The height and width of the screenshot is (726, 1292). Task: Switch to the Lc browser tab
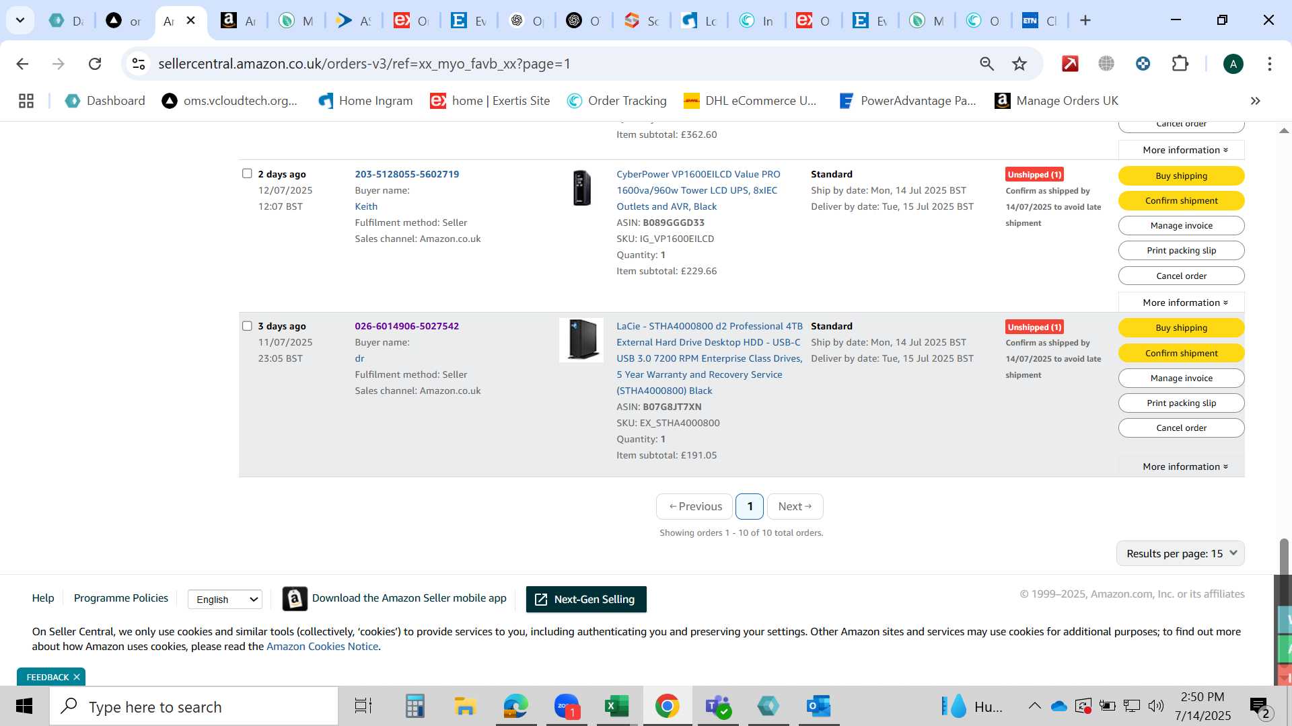[x=699, y=20]
